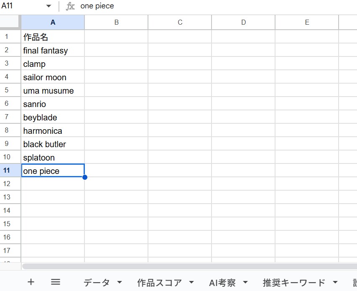Select the cell sailor moon
This screenshot has height=291, width=357.
(53, 77)
